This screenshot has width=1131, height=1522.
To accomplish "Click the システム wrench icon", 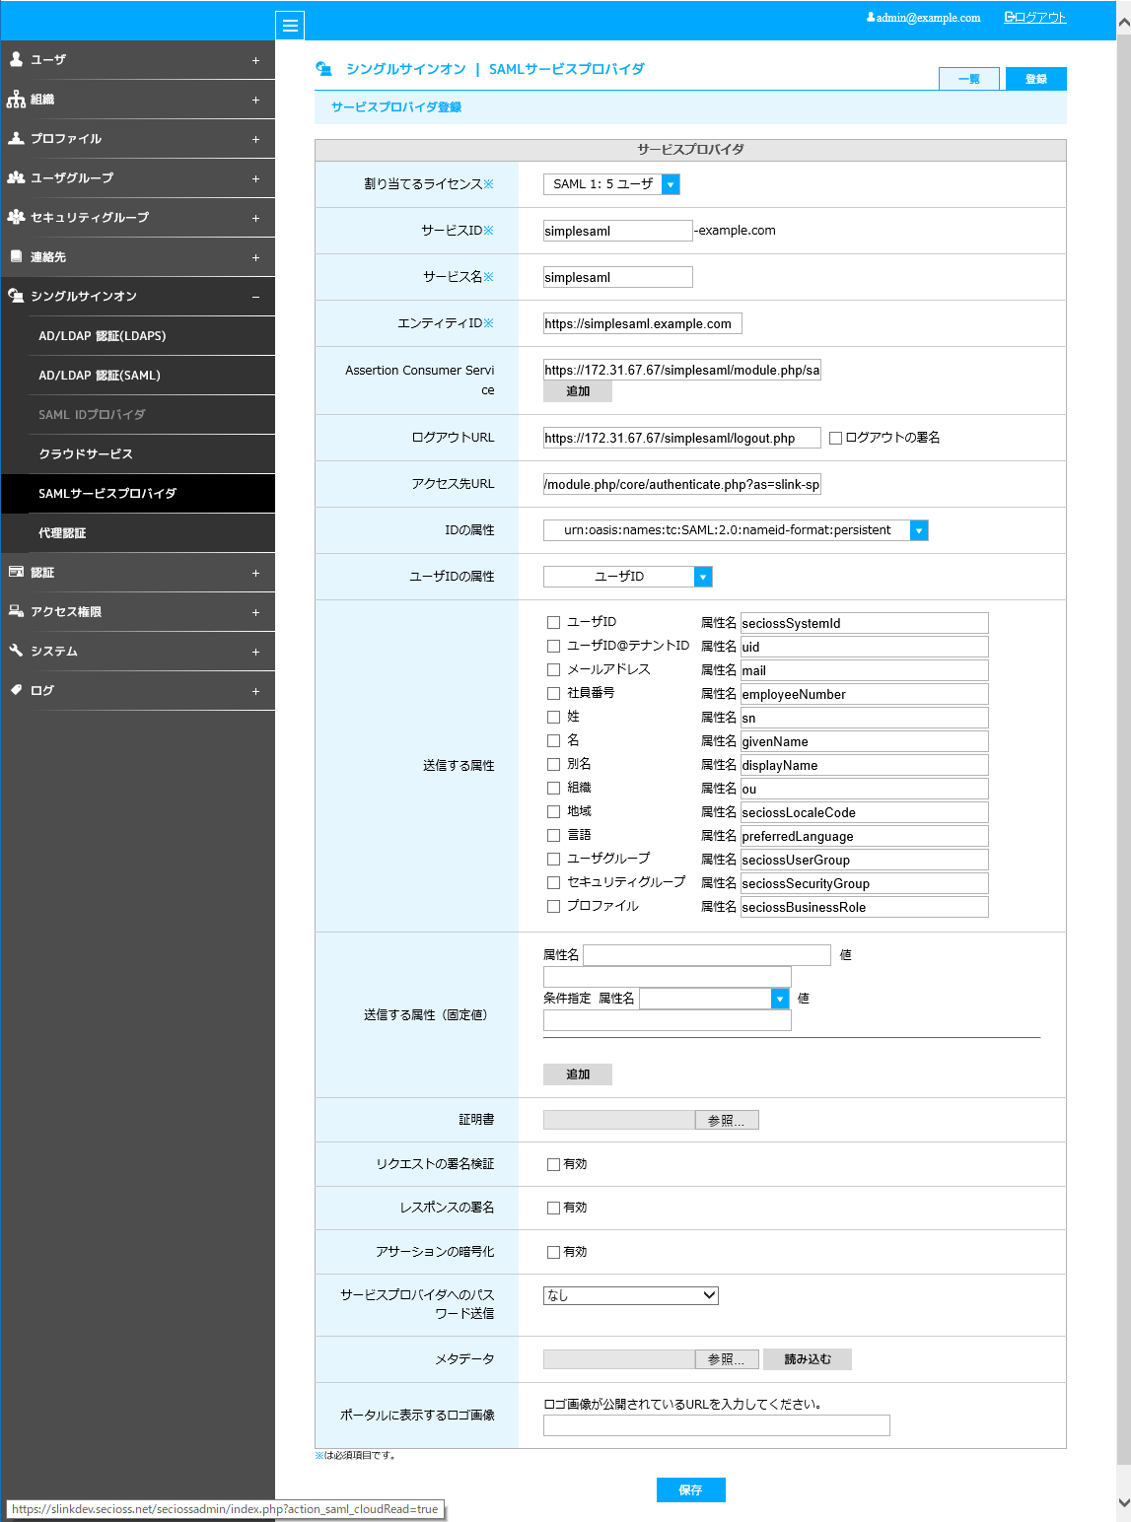I will pos(16,651).
